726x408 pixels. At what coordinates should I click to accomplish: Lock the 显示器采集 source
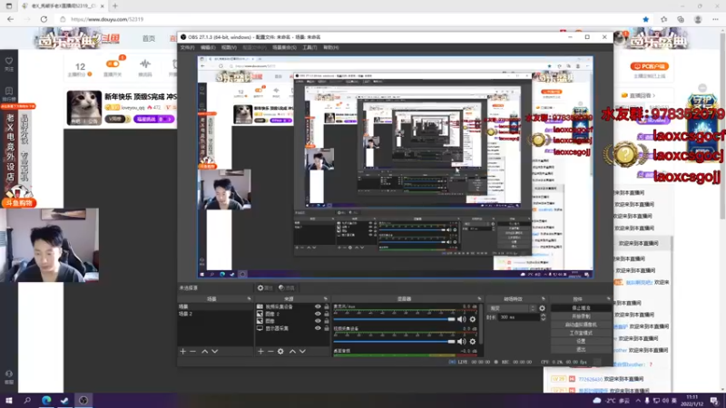pos(327,328)
